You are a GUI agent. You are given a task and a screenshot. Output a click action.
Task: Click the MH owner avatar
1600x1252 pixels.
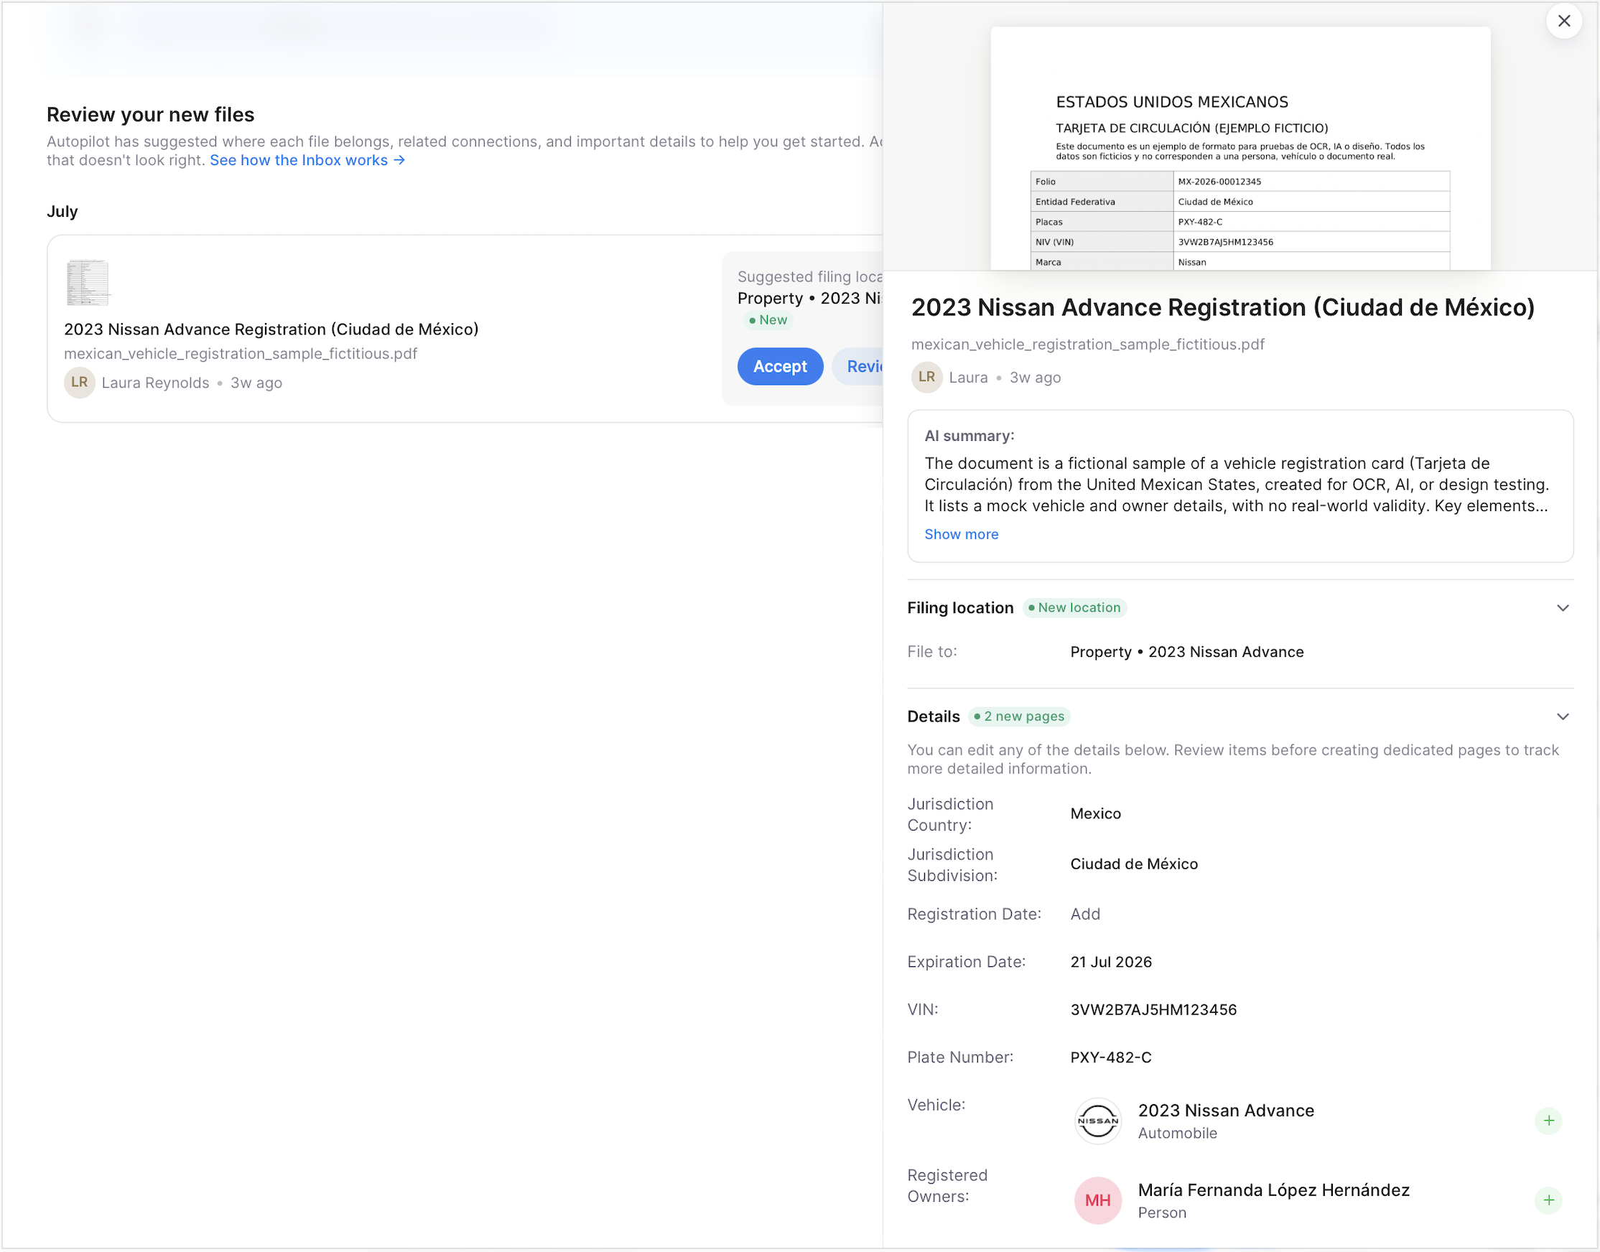tap(1097, 1200)
